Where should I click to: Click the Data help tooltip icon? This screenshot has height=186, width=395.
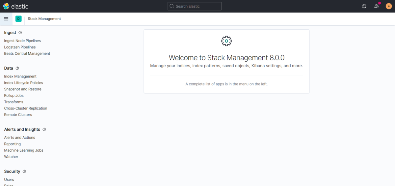pyautogui.click(x=17, y=68)
